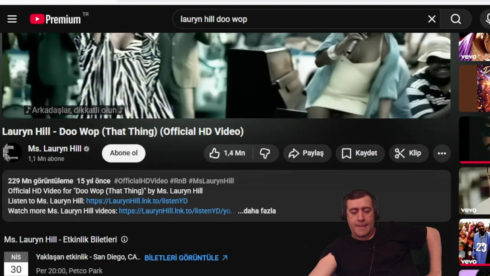Viewport: 490px width, 276px height.
Task: Save the video with Kaydet
Action: tap(360, 153)
